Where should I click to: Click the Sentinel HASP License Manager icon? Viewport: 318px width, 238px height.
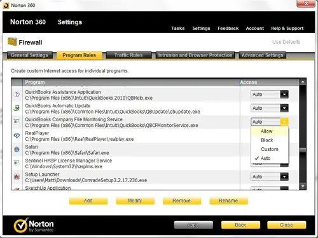[17, 163]
